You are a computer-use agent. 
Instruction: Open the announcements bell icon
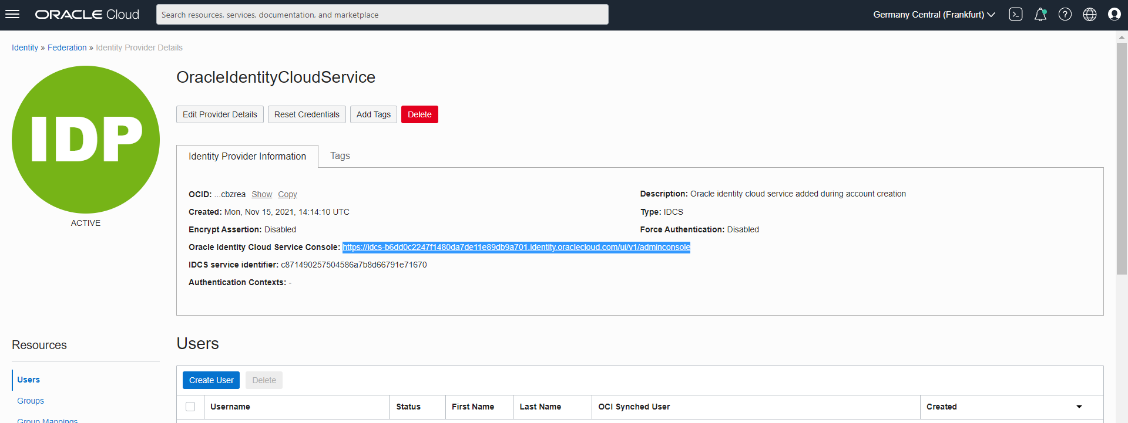[x=1040, y=15]
